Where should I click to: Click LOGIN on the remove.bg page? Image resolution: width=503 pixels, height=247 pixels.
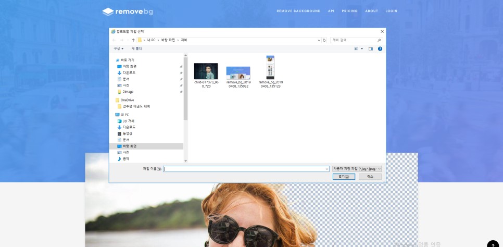[x=392, y=11]
